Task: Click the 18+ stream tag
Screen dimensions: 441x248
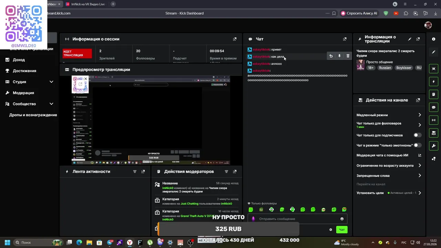Action: [x=371, y=68]
